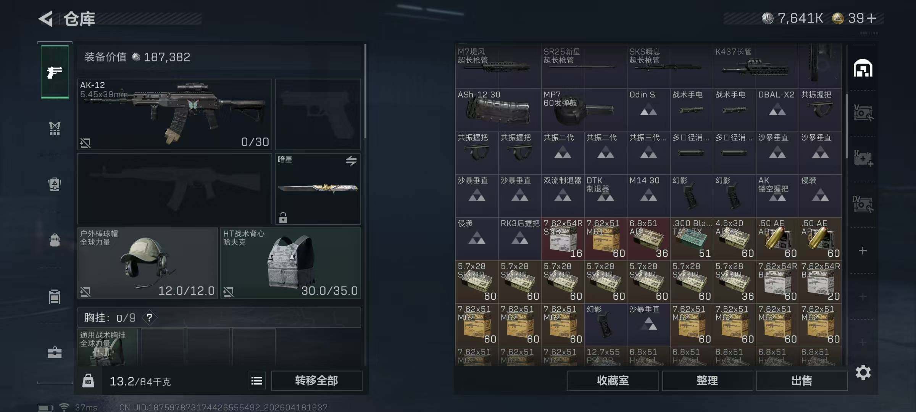Open the main stash icon in right sidebar

(x=863, y=68)
